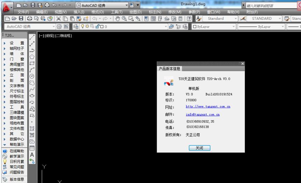Open the 标注(N) menu
Viewport: 301px width, 183px height.
coord(155,12)
